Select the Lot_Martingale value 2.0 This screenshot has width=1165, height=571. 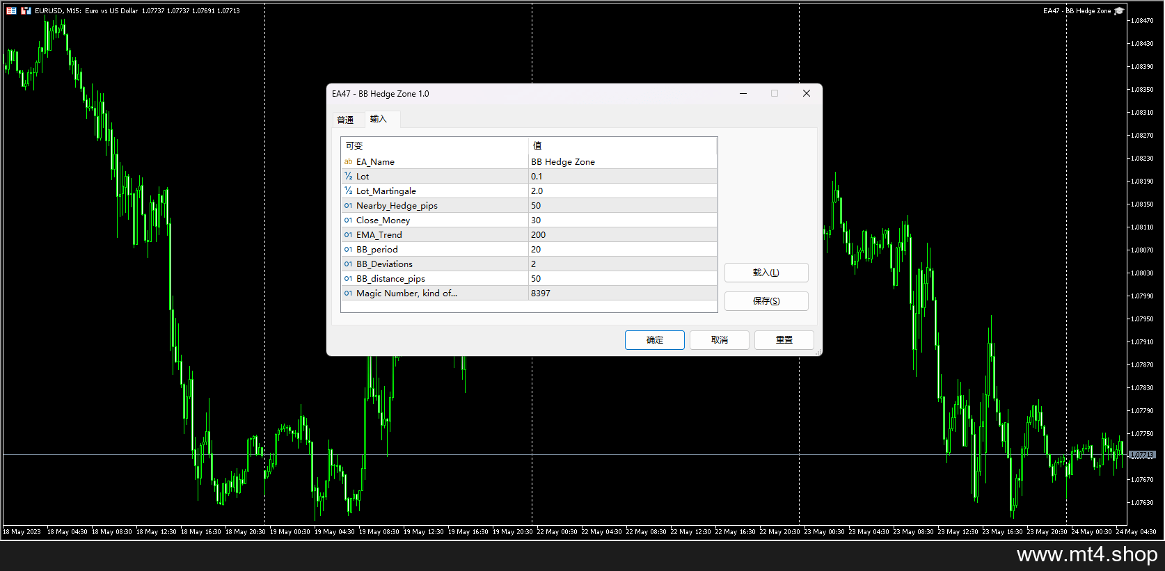tap(537, 191)
